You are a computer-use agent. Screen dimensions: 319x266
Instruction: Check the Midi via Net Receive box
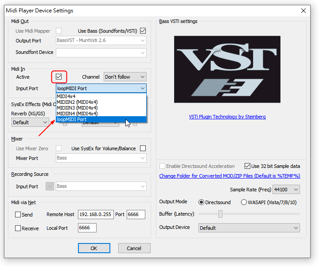point(18,228)
